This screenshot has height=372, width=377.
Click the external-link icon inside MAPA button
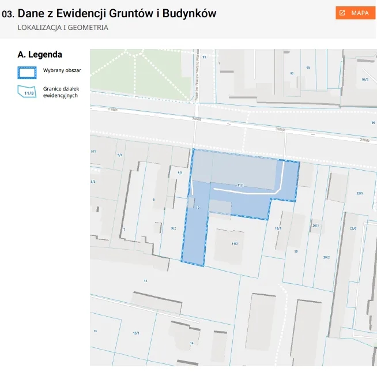coord(342,13)
